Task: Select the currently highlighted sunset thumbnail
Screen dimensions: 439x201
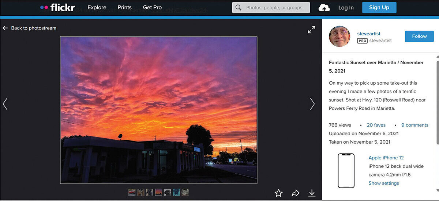Action: click(x=158, y=192)
